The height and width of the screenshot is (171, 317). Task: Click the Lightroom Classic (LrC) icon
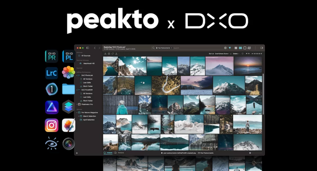52,73
